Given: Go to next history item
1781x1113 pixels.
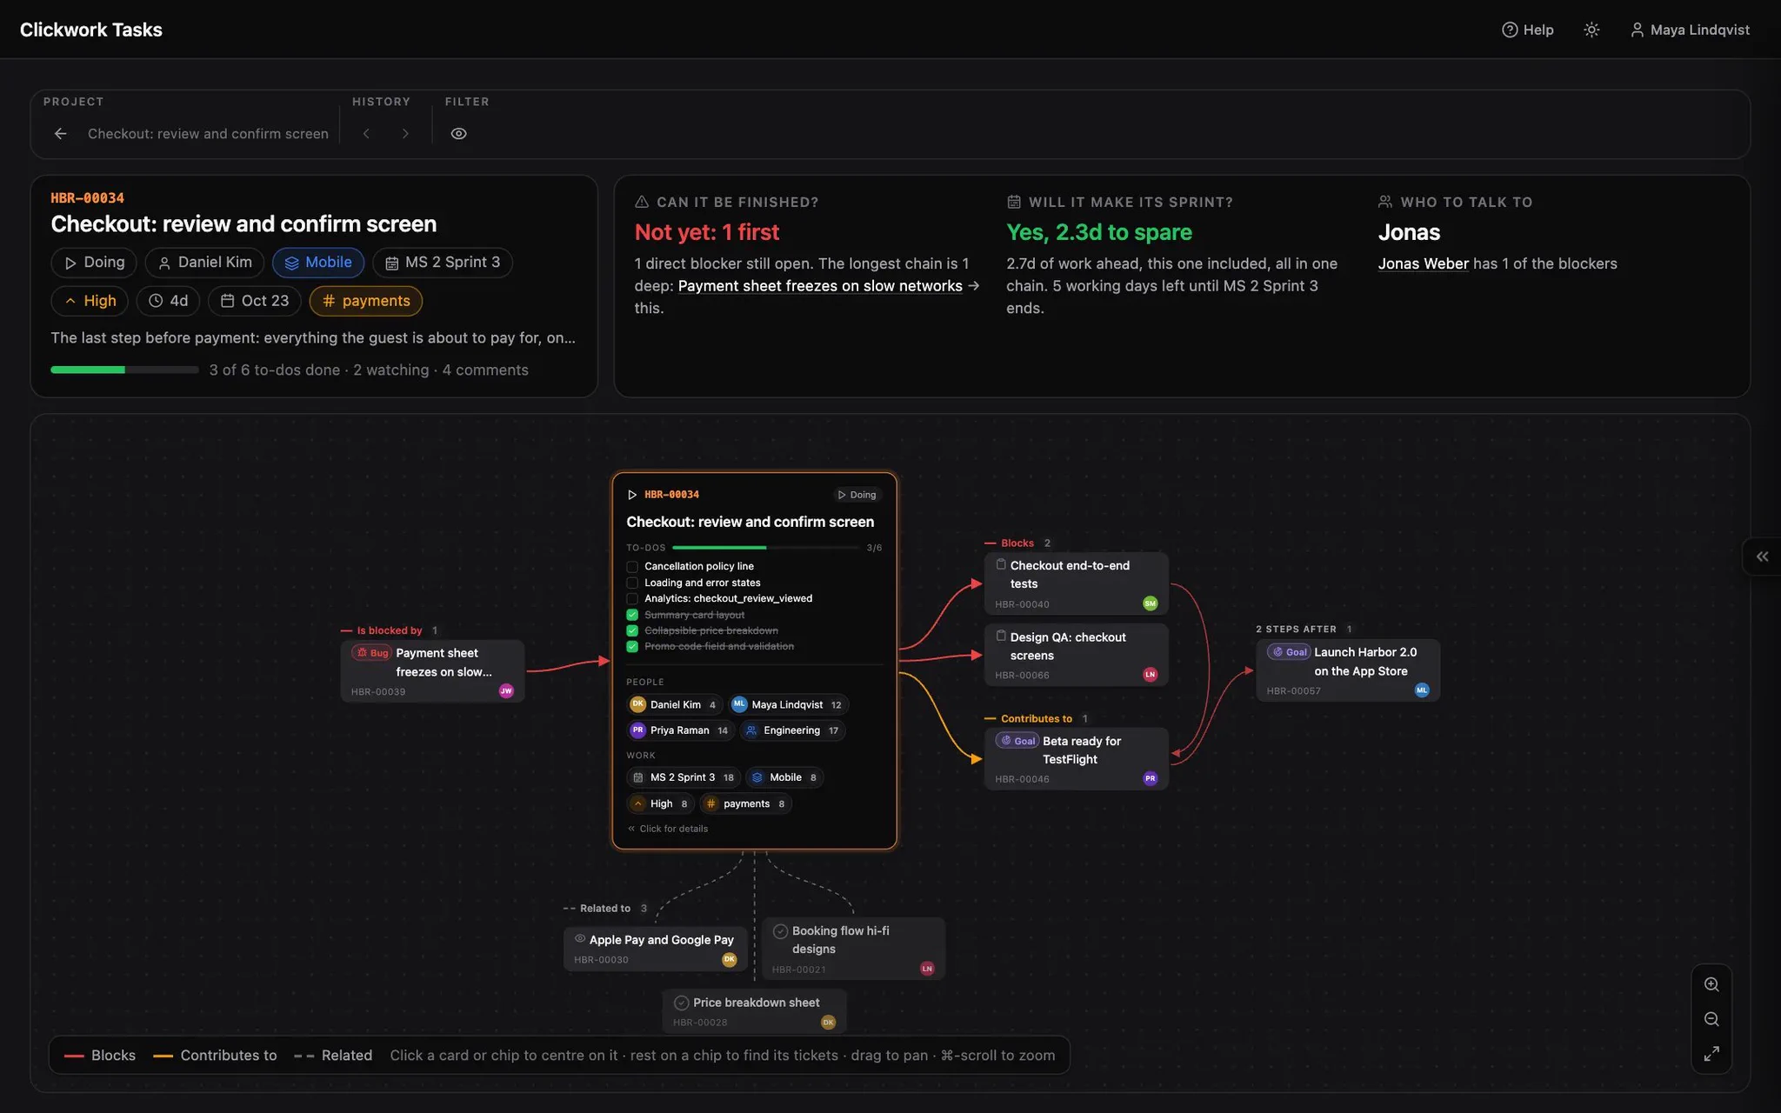Looking at the screenshot, I should tap(405, 133).
